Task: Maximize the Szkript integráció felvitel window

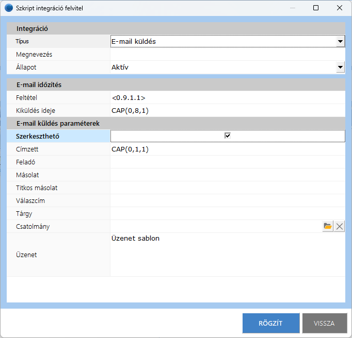Action: (316, 8)
